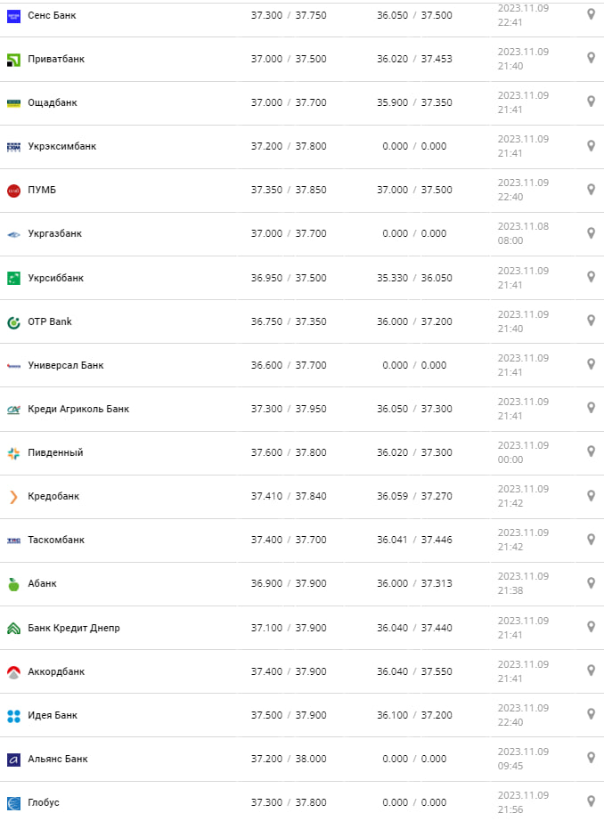Click the Приватбанк logo icon
The height and width of the screenshot is (821, 604).
[13, 60]
